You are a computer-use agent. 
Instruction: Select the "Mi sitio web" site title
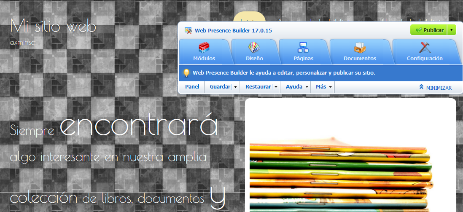[53, 26]
